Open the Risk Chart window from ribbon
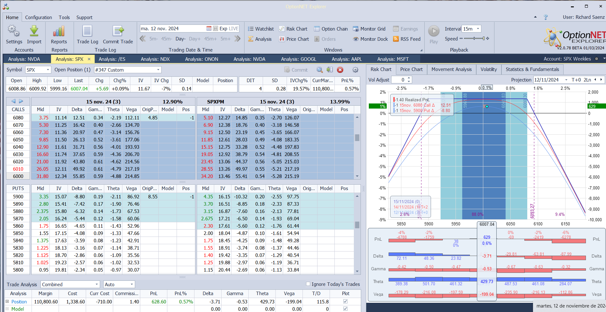Image resolution: width=606 pixels, height=312 pixels. [293, 29]
